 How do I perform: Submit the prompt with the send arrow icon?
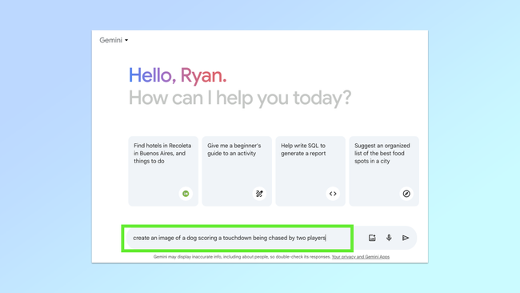(406, 238)
